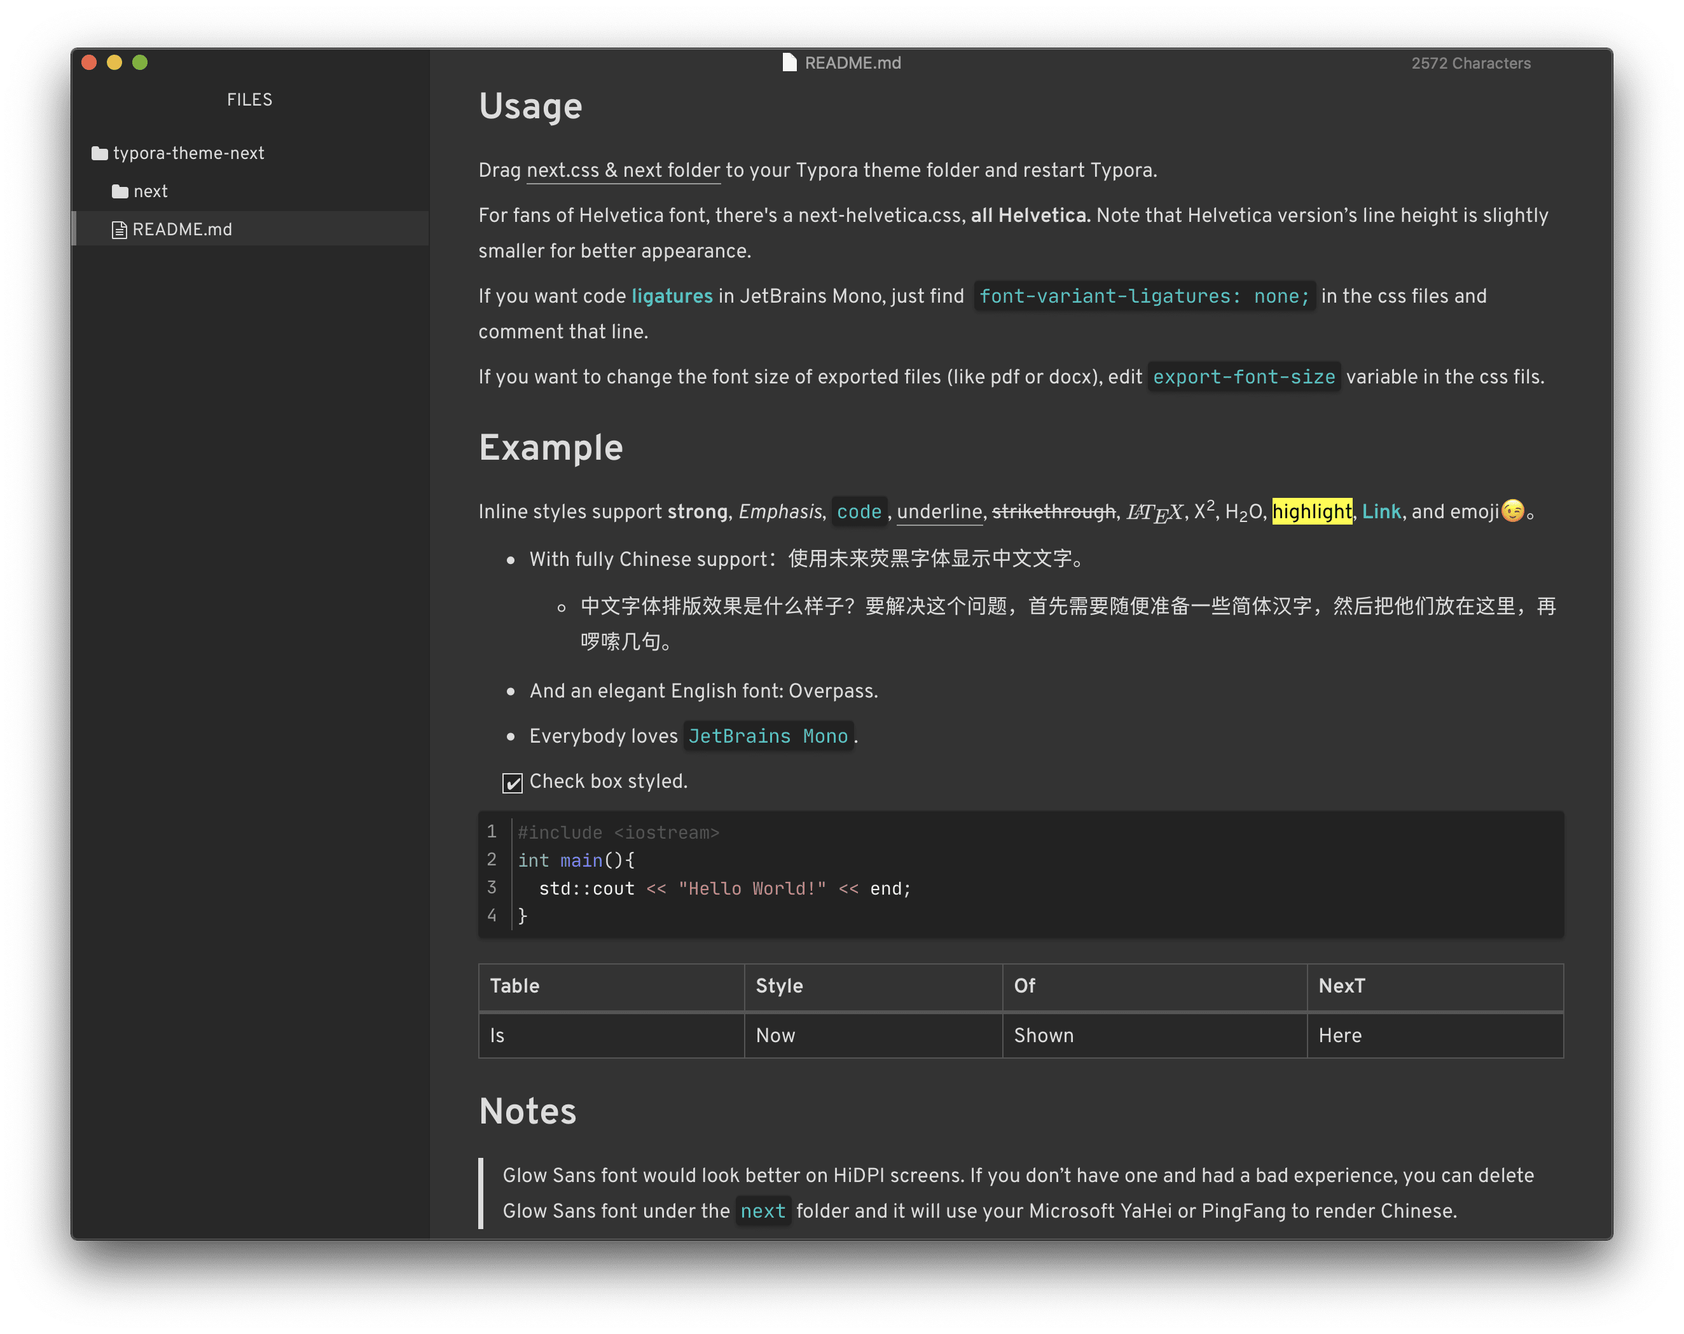Open the next folder in file tree
Image resolution: width=1684 pixels, height=1334 pixels.
(150, 191)
